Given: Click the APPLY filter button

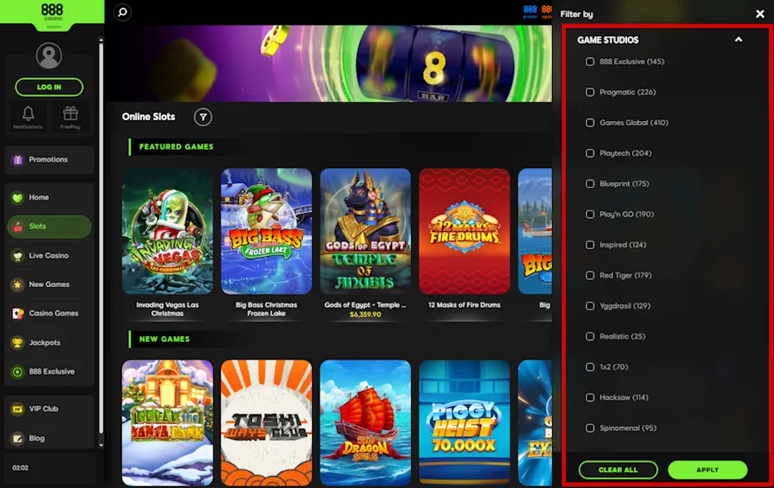Looking at the screenshot, I should click(708, 470).
